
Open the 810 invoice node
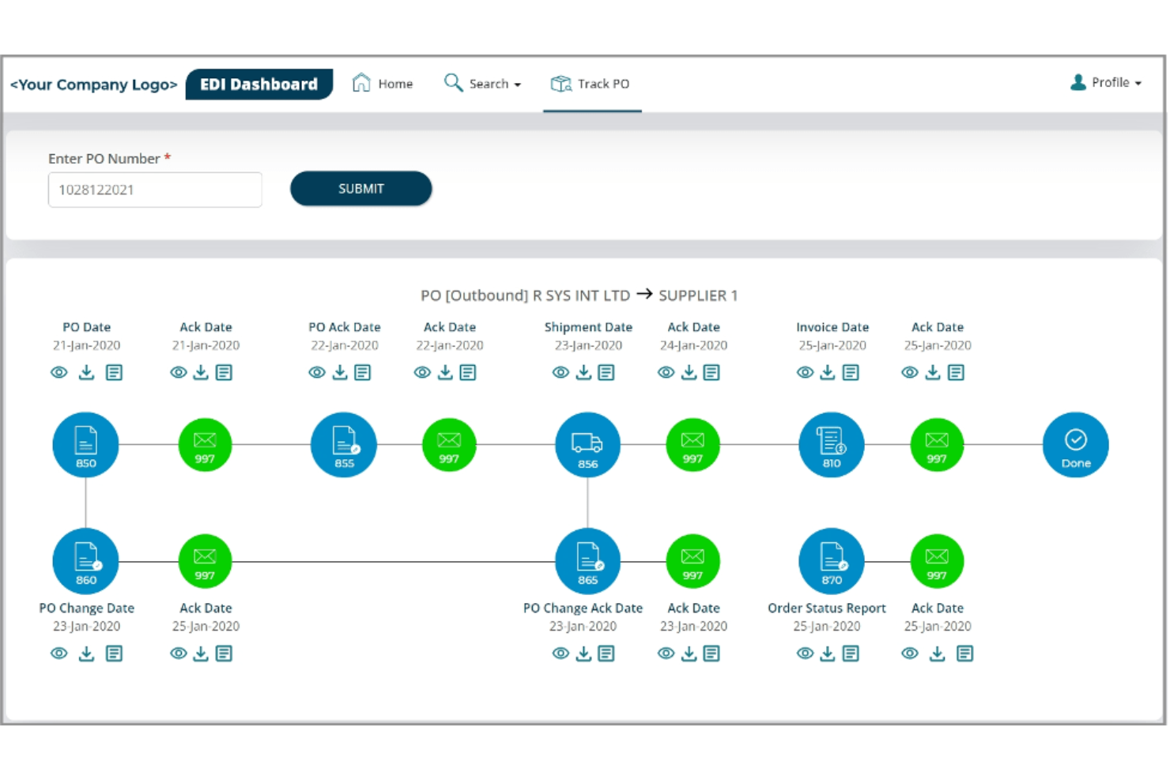[x=831, y=445]
